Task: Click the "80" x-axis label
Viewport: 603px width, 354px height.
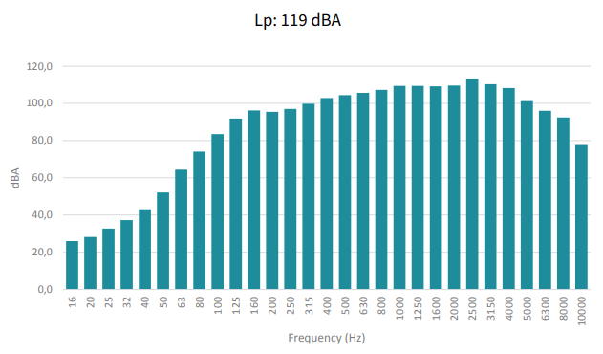Action: pyautogui.click(x=200, y=302)
